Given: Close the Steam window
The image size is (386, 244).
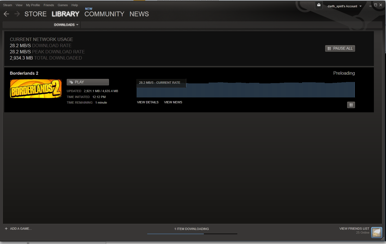Looking at the screenshot, I should pyautogui.click(x=381, y=5).
